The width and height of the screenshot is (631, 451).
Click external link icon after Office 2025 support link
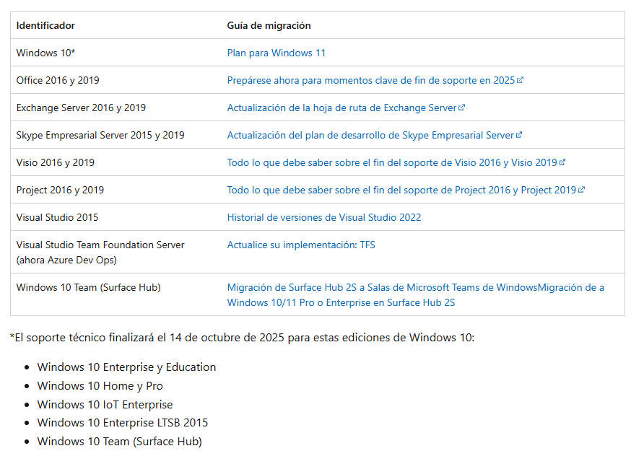coord(521,80)
